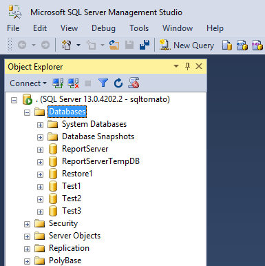
Task: Toggle auto-hide pin on Object Explorer
Action: [187, 67]
